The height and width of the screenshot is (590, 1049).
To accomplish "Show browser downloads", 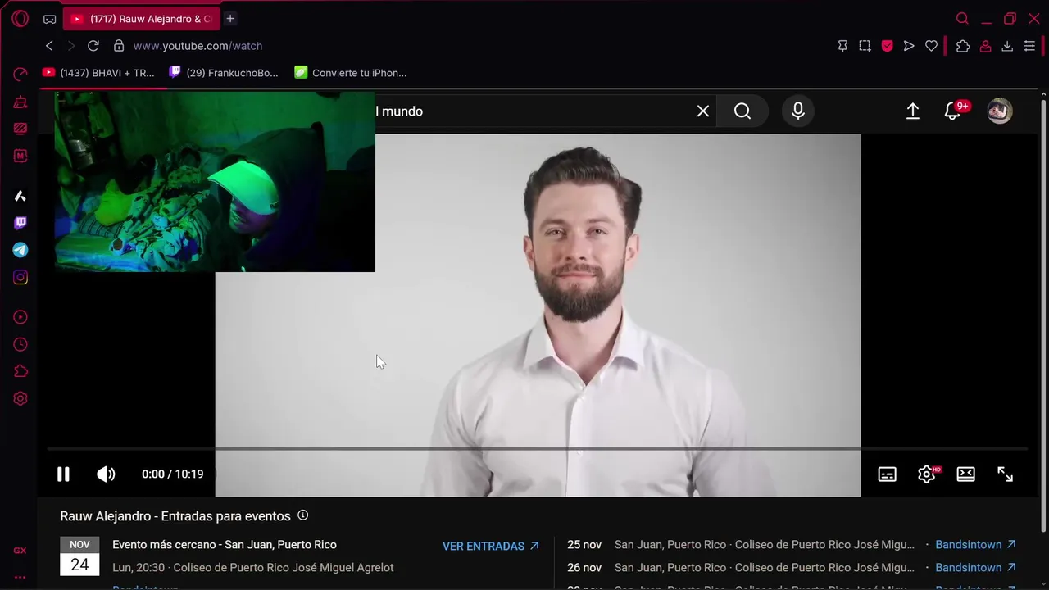I will [x=1007, y=46].
